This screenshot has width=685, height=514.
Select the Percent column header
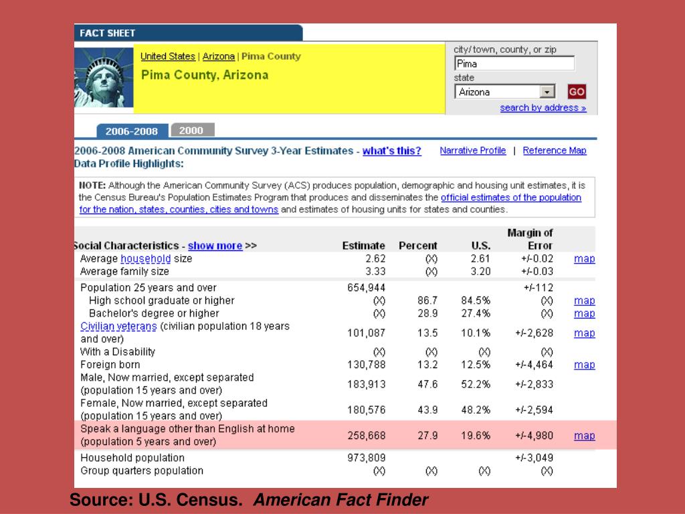pos(417,246)
